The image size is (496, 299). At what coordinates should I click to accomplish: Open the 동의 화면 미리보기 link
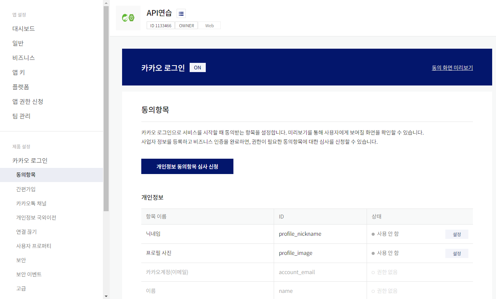pyautogui.click(x=452, y=68)
